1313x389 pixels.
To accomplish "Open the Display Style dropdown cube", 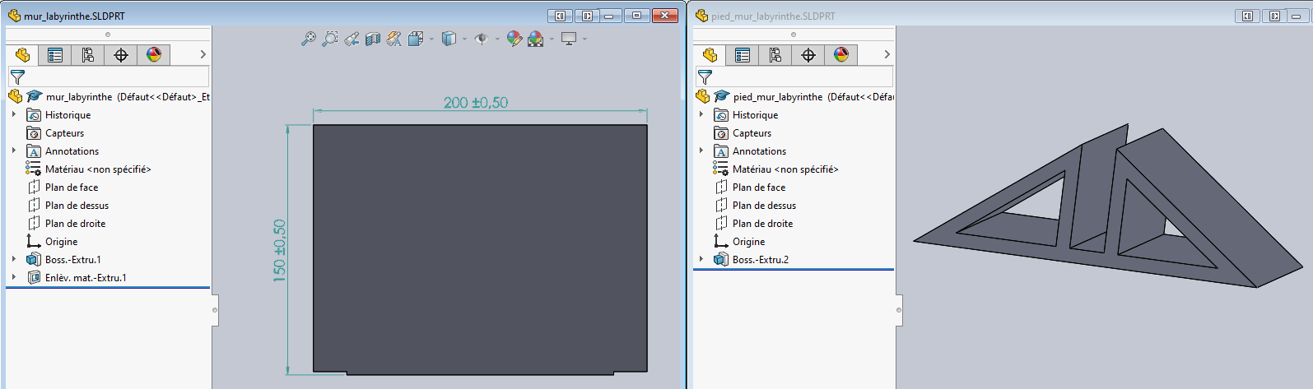I will tap(449, 39).
